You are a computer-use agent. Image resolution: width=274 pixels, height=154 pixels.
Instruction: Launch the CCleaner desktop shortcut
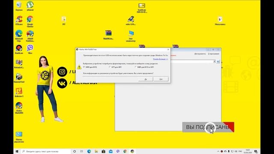pos(19,21)
